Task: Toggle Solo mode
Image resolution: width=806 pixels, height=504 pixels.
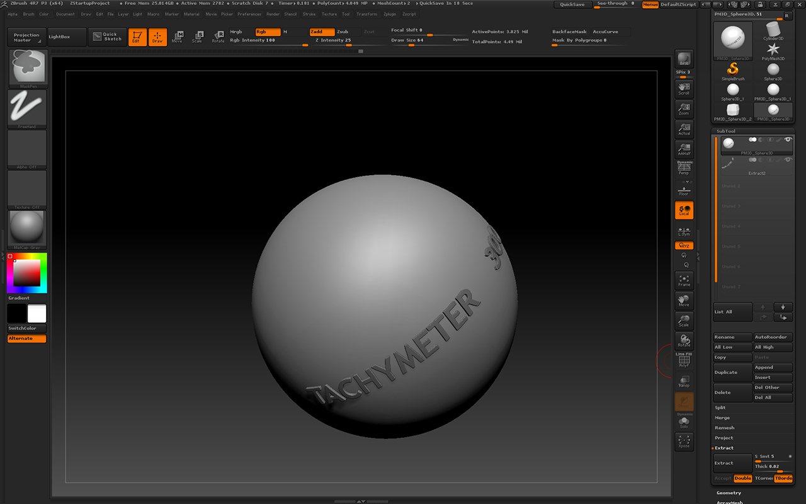Action: click(684, 422)
